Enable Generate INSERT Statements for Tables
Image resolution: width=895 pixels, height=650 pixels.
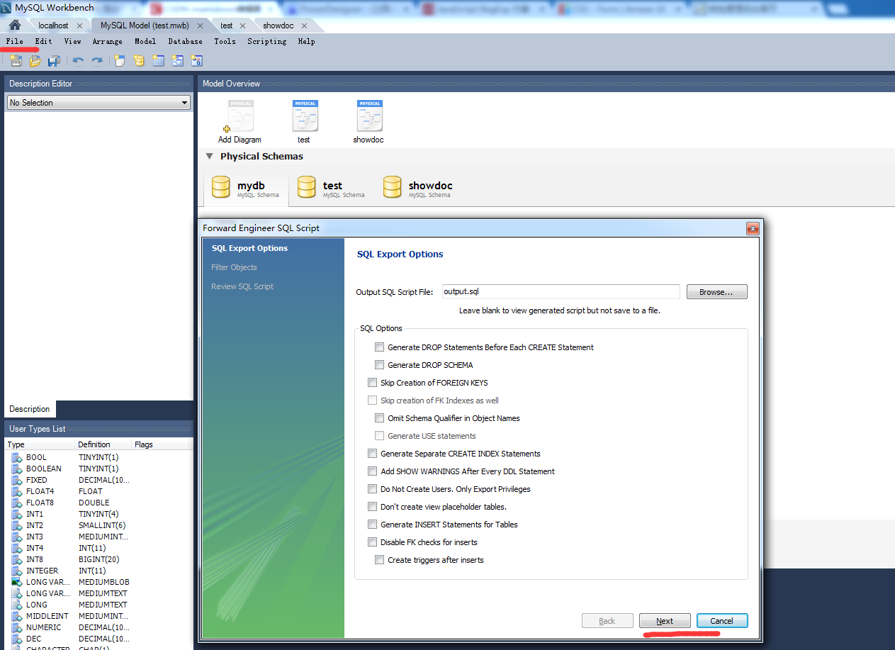(x=373, y=525)
